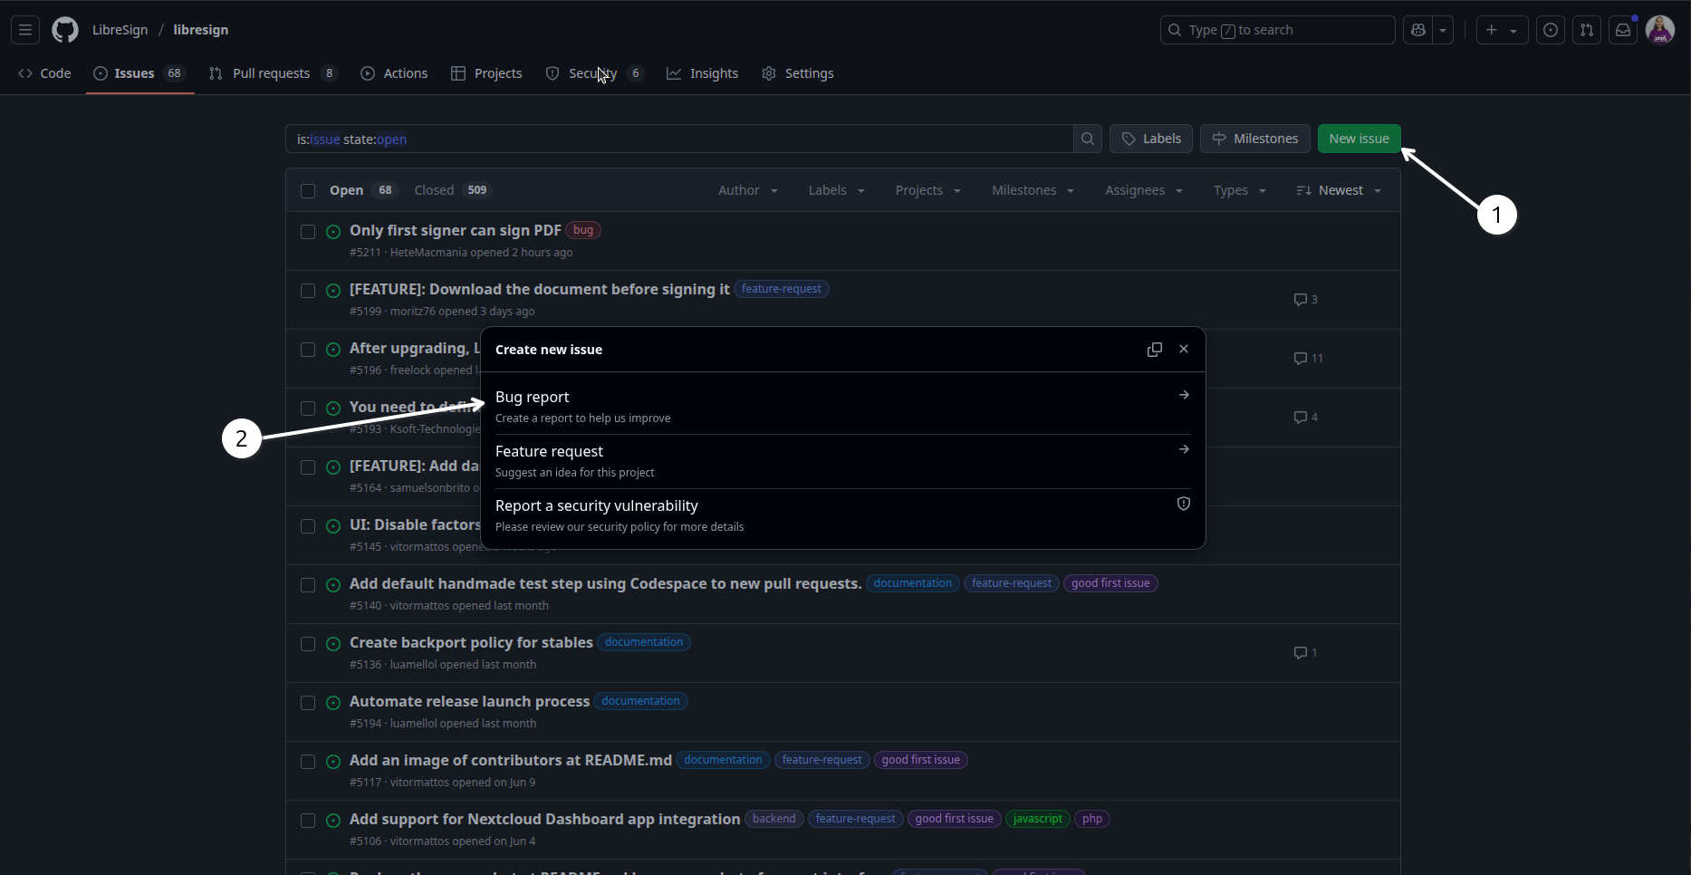The image size is (1691, 875).
Task: Click the arrow next to Bug report
Action: coord(1184,395)
